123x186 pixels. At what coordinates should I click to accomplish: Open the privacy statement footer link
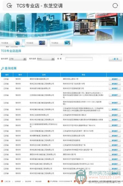(x=28, y=181)
